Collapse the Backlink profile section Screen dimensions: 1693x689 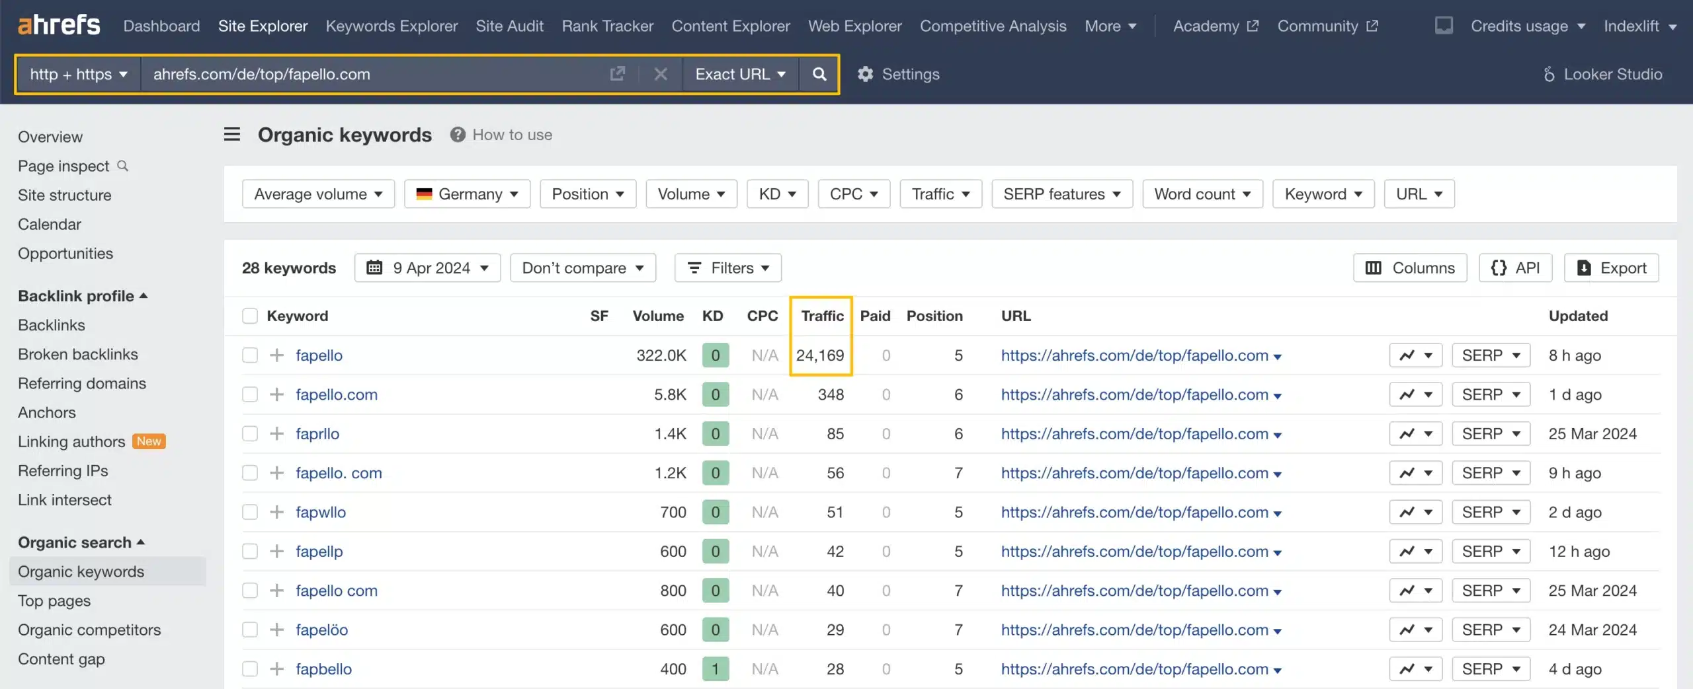(x=83, y=296)
